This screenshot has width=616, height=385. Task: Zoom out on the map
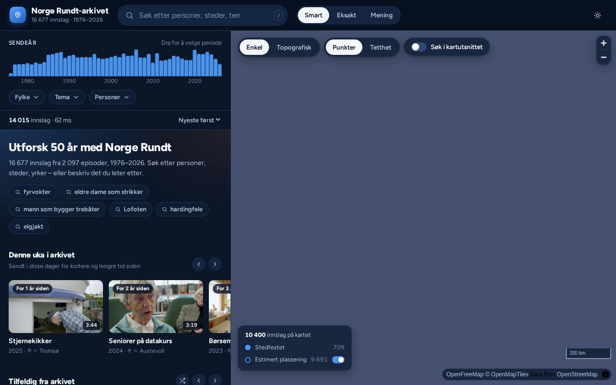(x=603, y=57)
